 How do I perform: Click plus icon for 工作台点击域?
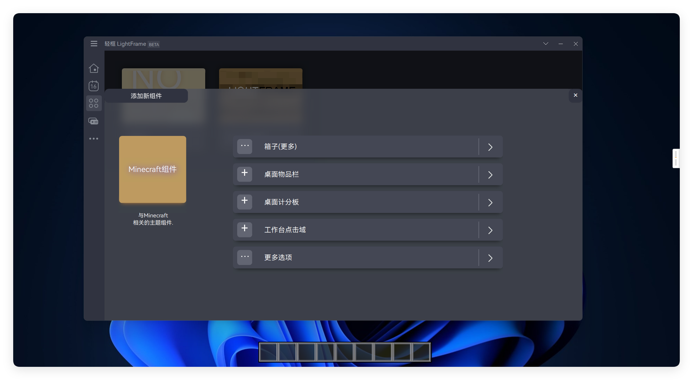tap(245, 230)
